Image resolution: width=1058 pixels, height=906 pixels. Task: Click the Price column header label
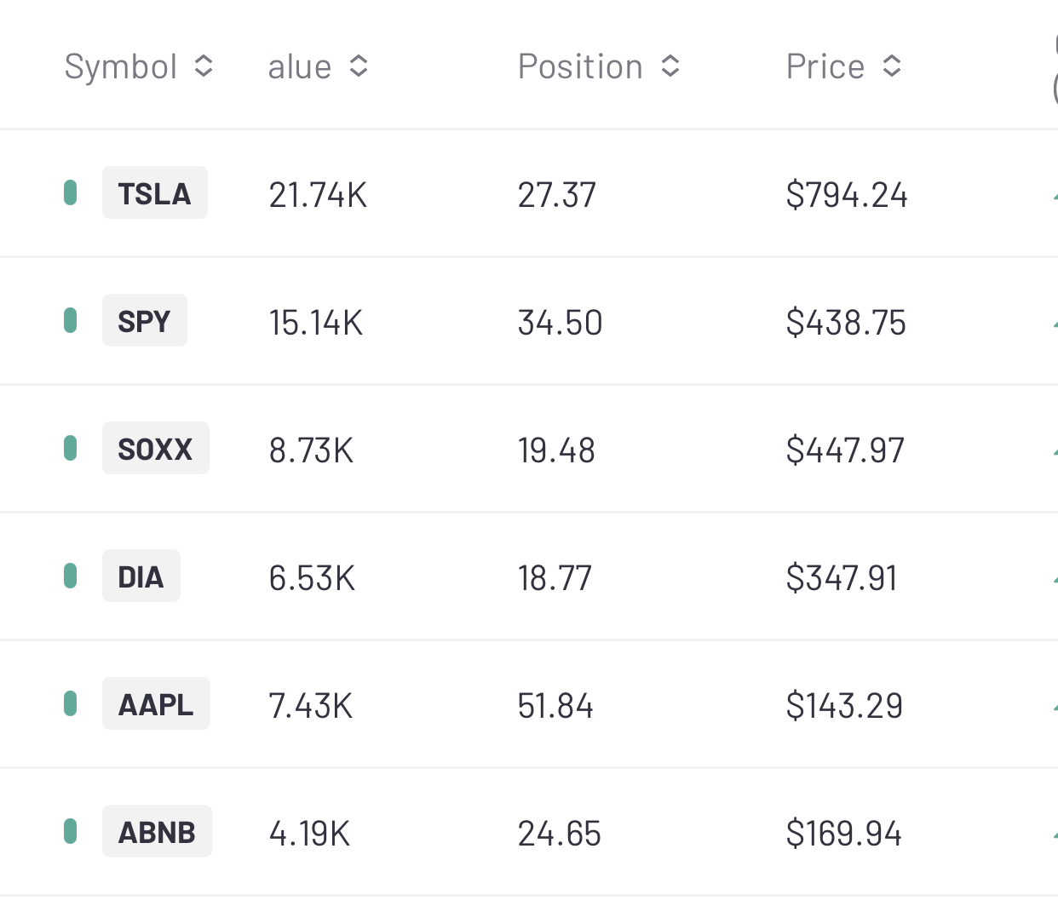coord(825,66)
